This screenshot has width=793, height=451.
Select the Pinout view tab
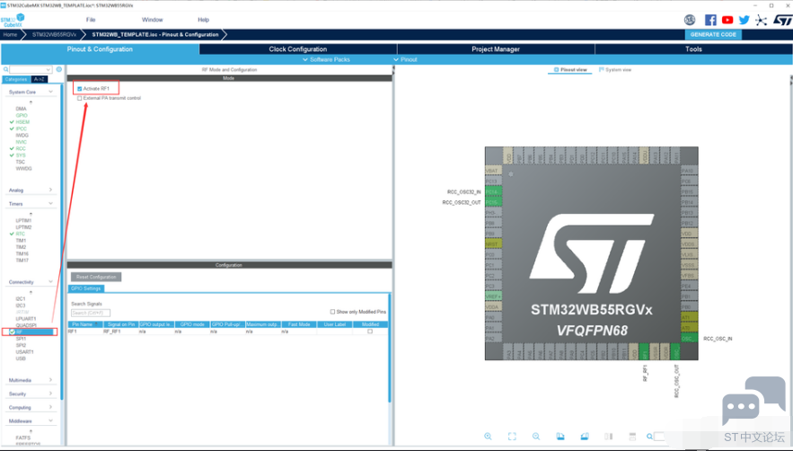pos(570,70)
